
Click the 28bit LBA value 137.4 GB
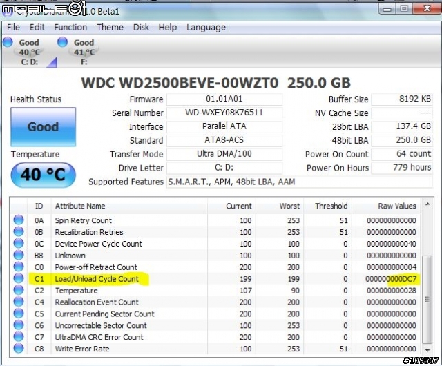click(x=402, y=126)
